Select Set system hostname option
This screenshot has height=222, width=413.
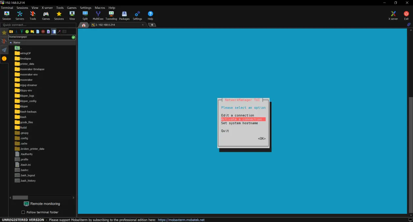tap(239, 123)
